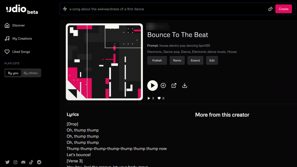Open the Discord social link icon
Image resolution: width=297 pixels, height=167 pixels.
23,162
